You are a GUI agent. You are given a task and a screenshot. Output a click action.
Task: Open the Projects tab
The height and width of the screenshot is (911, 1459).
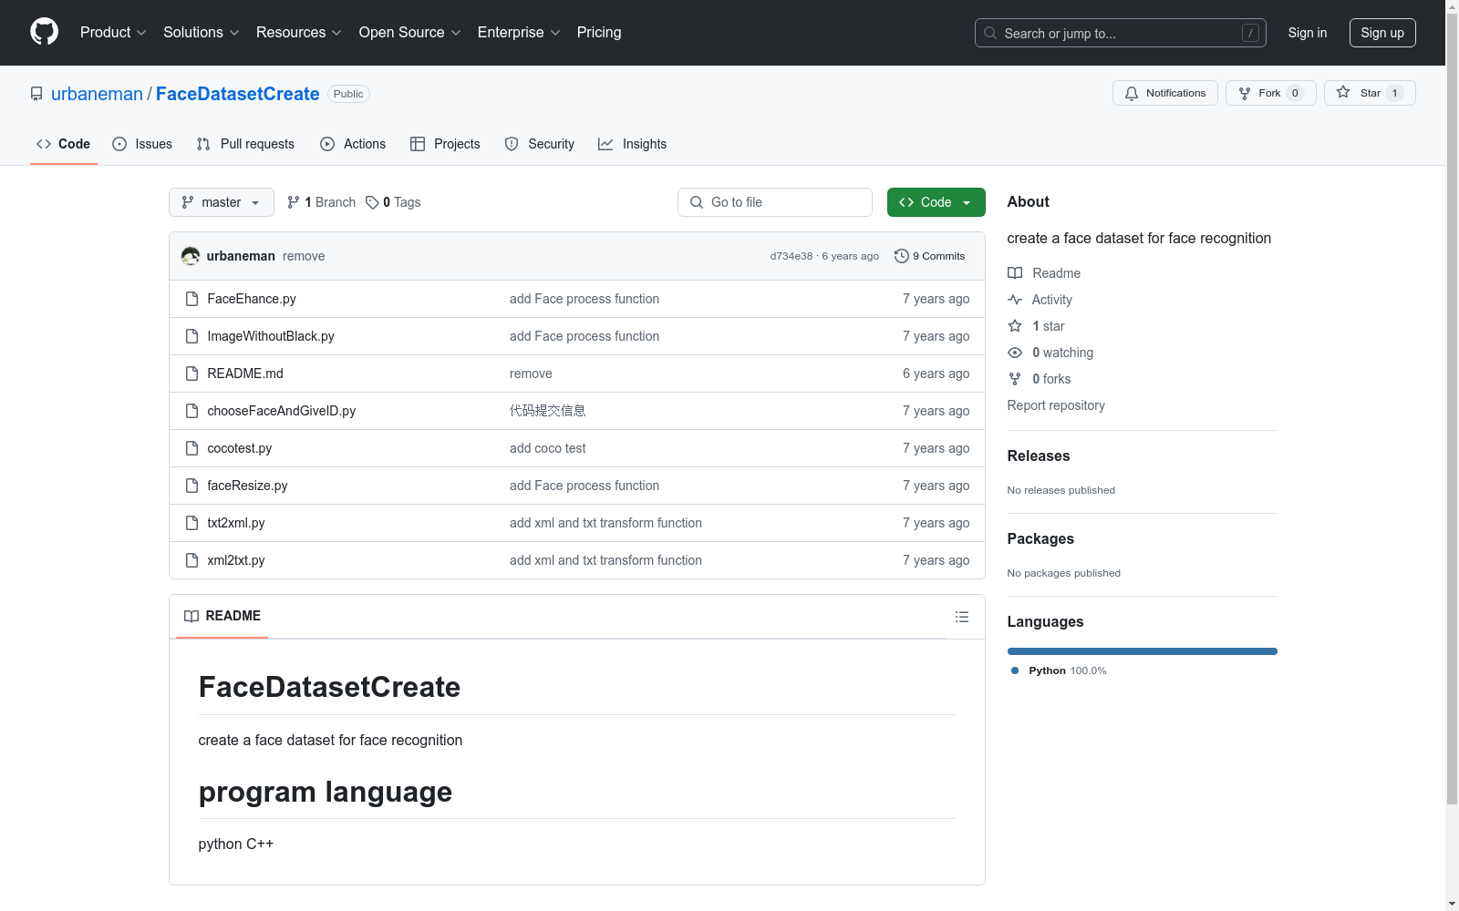tap(445, 144)
